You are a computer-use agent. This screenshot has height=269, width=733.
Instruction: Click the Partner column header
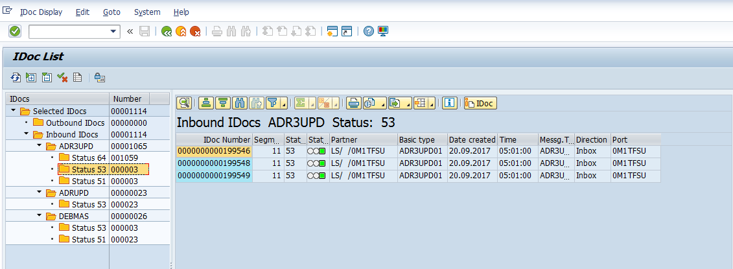coord(363,140)
